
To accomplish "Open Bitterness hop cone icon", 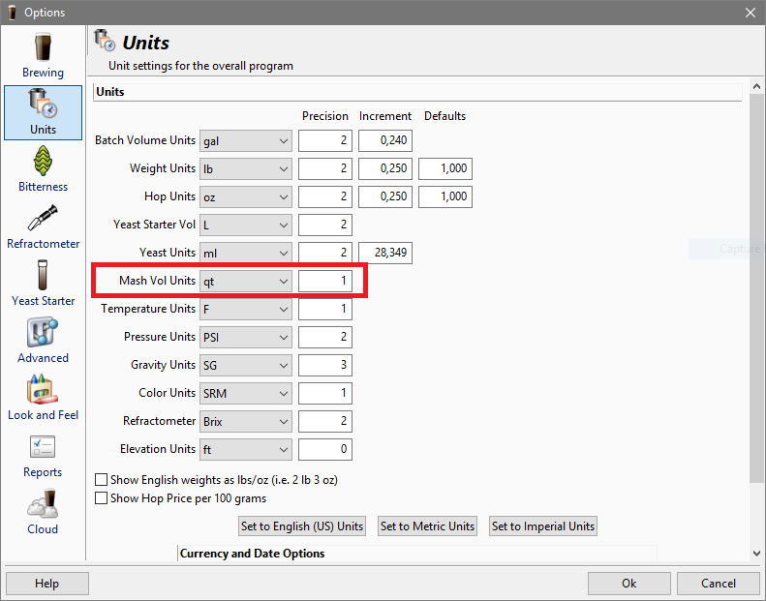I will coord(43,161).
